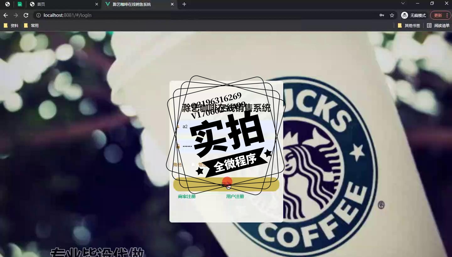Click the browser forward arrow
This screenshot has width=452, height=257.
click(x=16, y=15)
